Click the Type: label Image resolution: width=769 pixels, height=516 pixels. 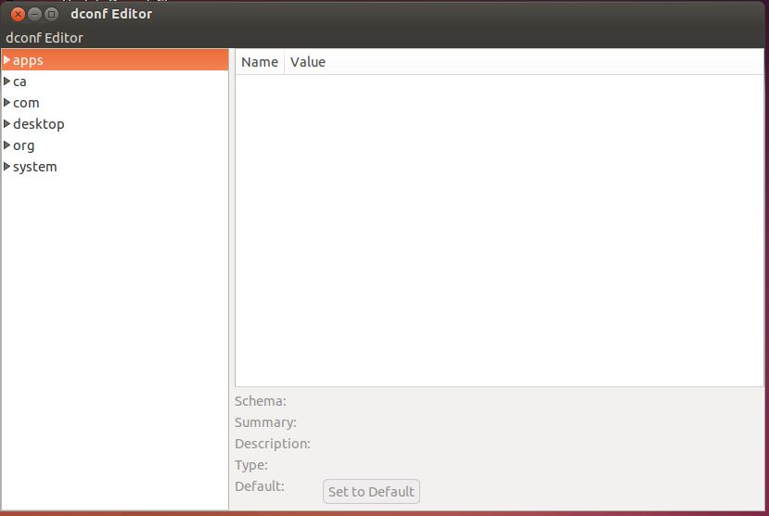click(x=251, y=465)
